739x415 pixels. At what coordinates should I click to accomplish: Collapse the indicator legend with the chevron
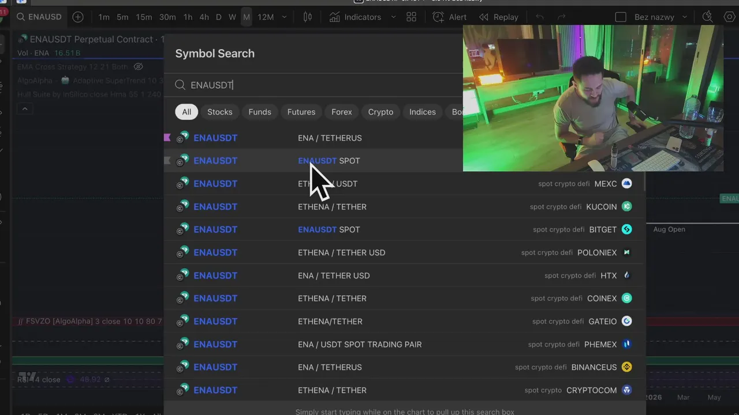25,109
